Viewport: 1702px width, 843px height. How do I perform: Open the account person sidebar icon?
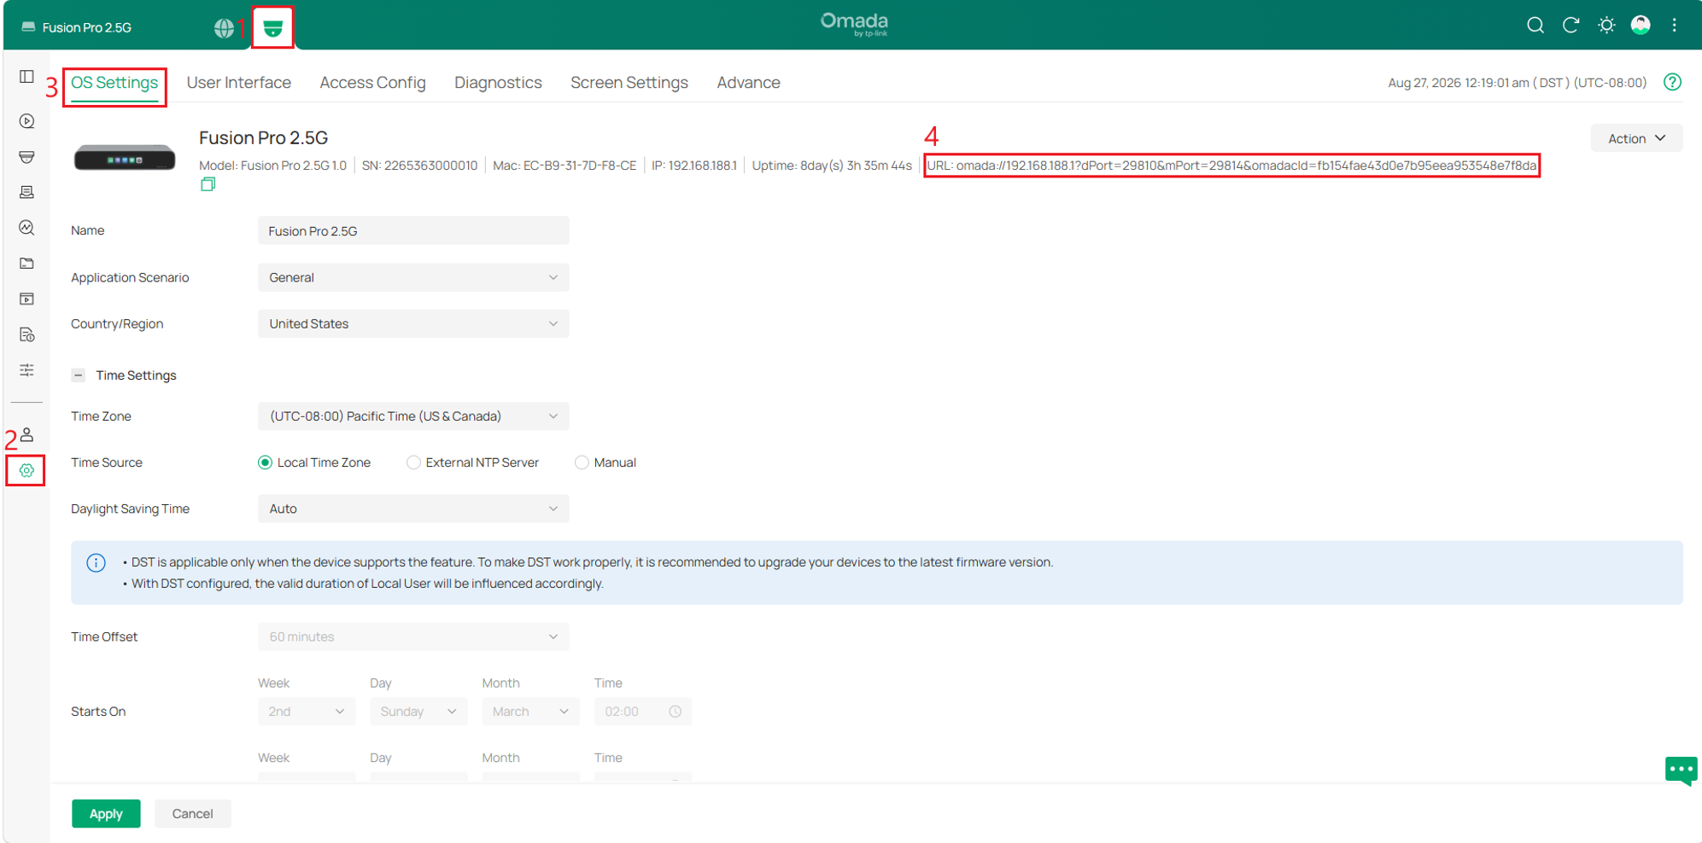[27, 435]
